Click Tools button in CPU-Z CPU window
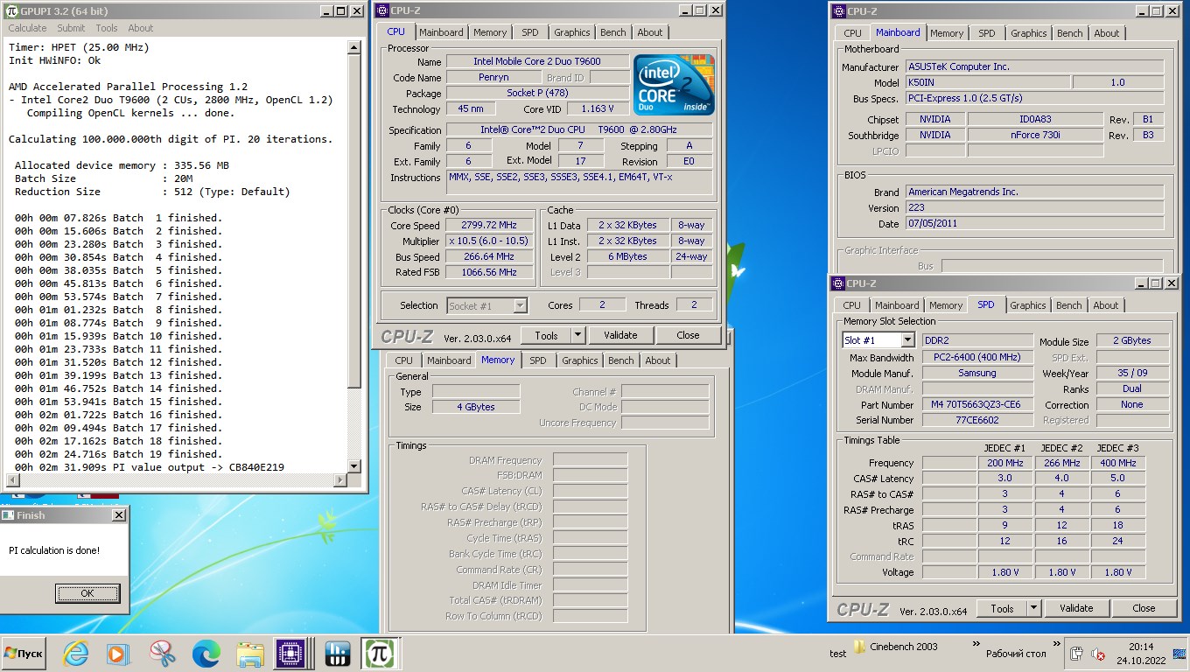Image resolution: width=1190 pixels, height=672 pixels. [547, 335]
